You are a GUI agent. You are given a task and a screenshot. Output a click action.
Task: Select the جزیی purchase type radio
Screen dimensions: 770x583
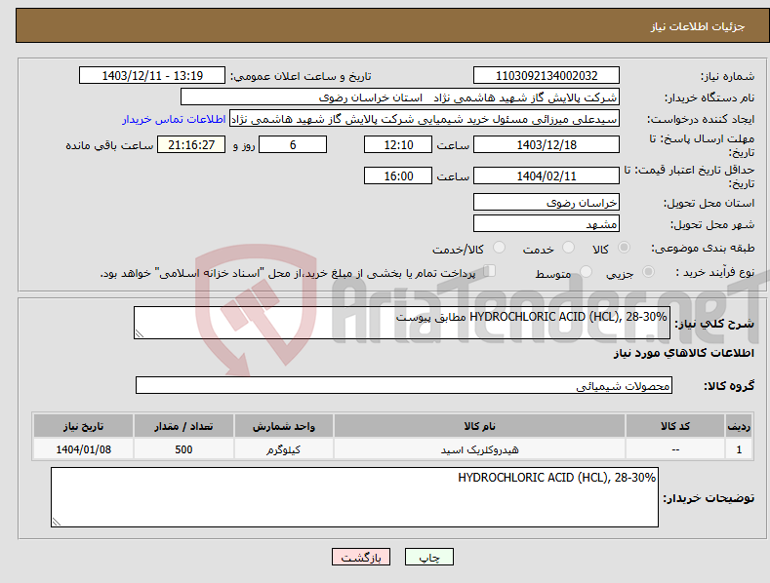[648, 271]
